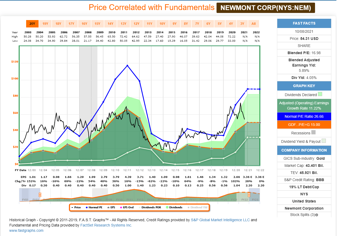
Task: Click the orange range handle near FY22
Action: (x=248, y=195)
